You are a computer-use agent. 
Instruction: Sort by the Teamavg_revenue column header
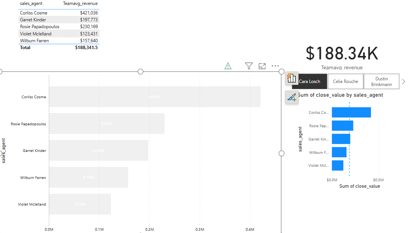click(80, 3)
